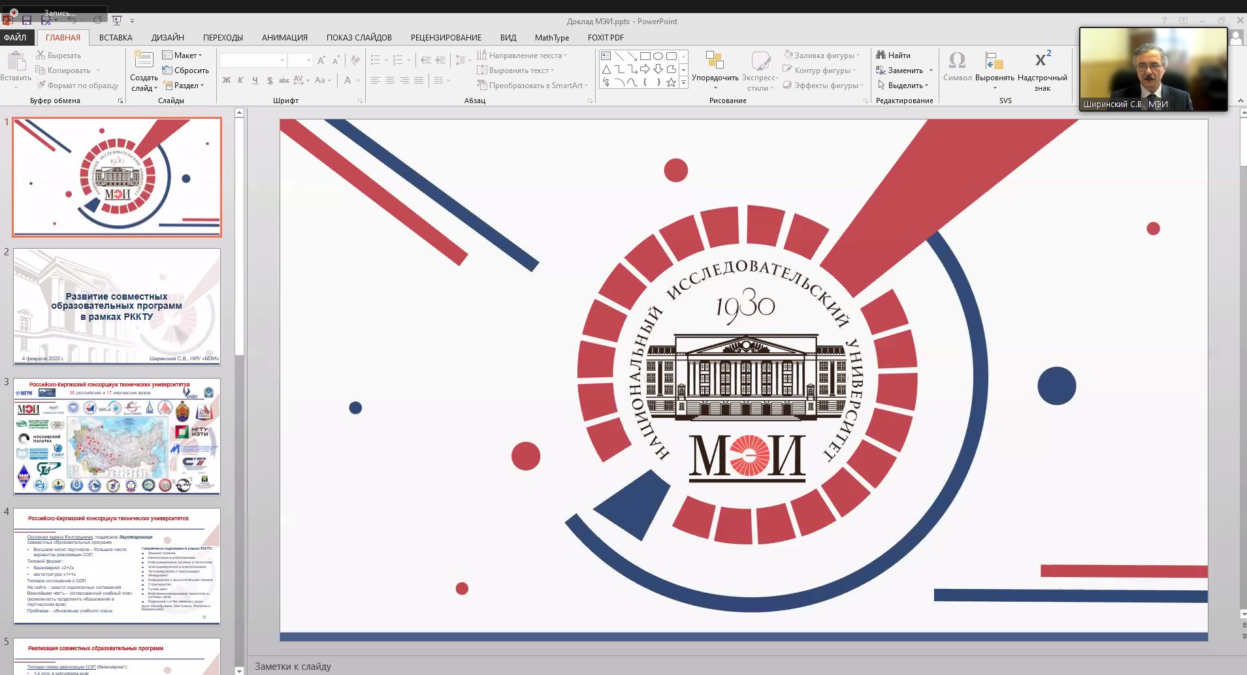Select slide 4 thumbnail in panel
This screenshot has width=1247, height=675.
(x=117, y=566)
